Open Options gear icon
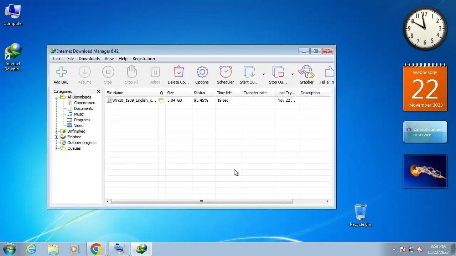This screenshot has height=256, width=456. [202, 72]
